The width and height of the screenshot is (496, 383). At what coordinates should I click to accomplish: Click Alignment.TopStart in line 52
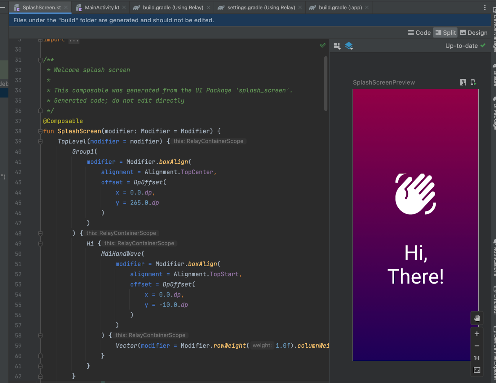(x=206, y=274)
